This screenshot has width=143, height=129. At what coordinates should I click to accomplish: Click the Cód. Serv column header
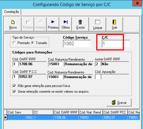point(20,112)
